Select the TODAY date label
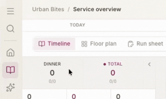166x99 pixels. [x=77, y=25]
